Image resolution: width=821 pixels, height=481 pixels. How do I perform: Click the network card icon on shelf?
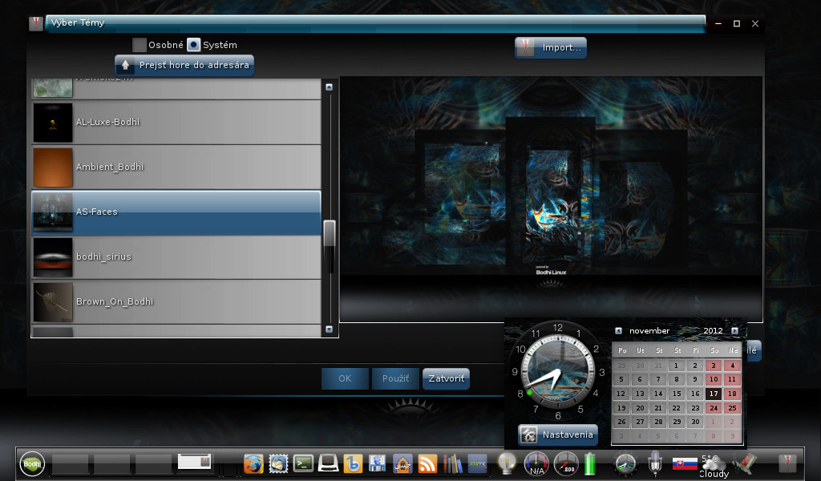click(744, 463)
